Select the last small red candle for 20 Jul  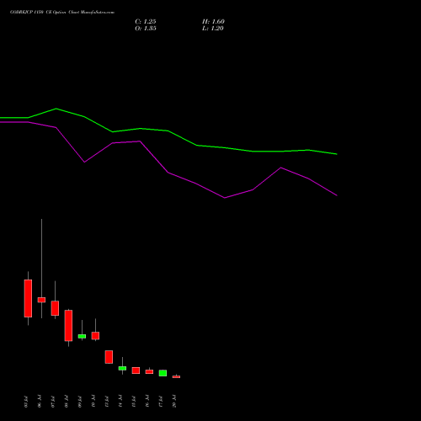coord(176,376)
